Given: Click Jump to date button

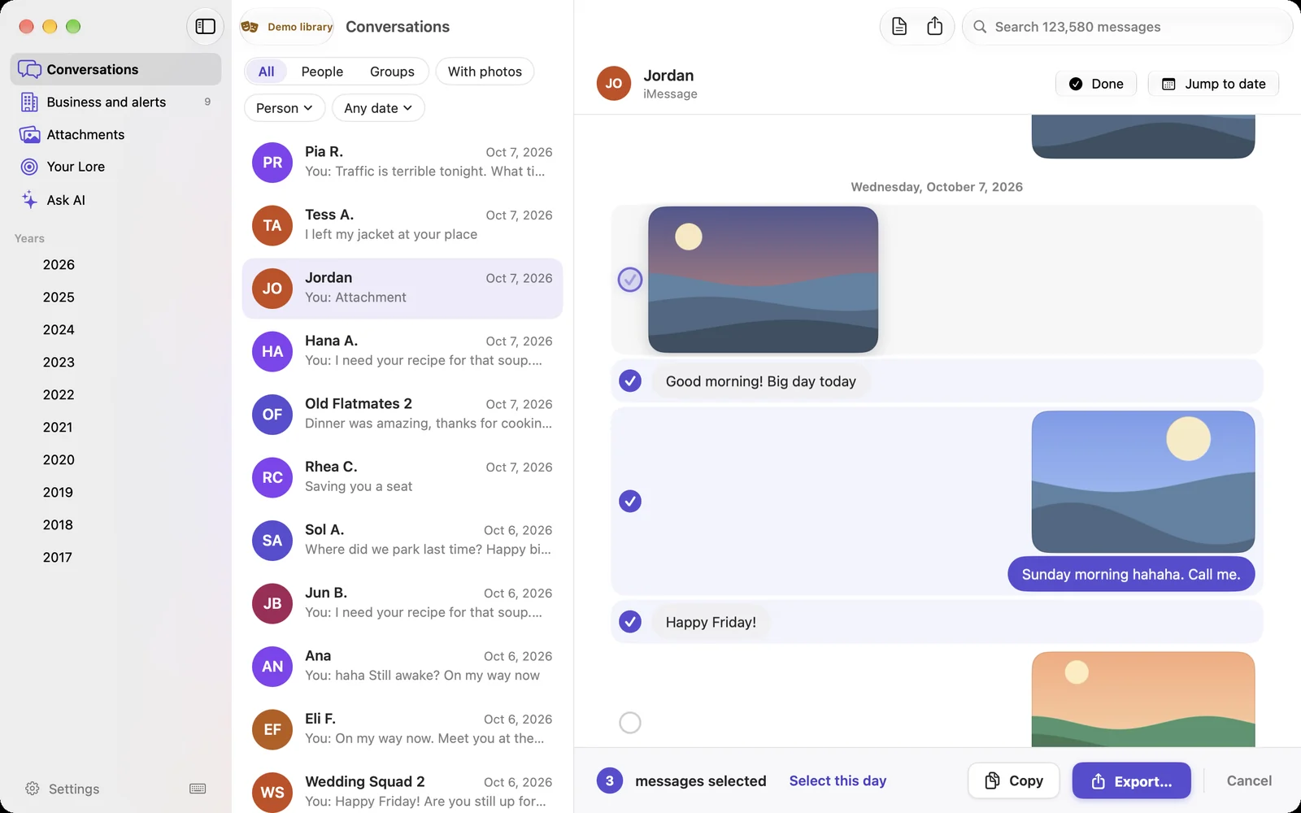Looking at the screenshot, I should (1213, 84).
